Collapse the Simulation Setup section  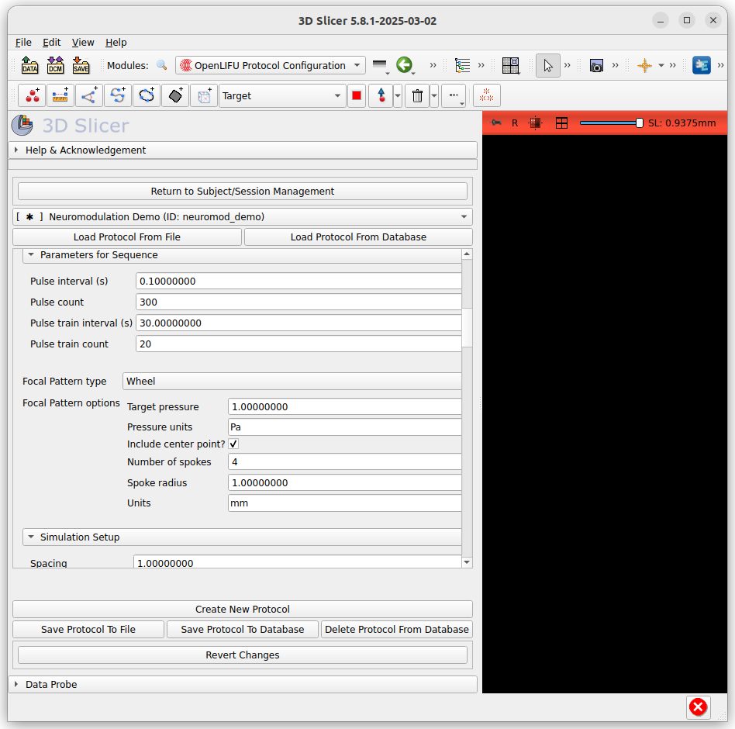[243, 537]
